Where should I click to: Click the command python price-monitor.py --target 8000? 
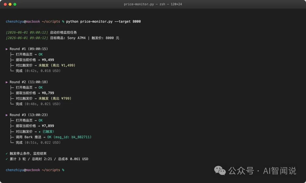[103, 21]
